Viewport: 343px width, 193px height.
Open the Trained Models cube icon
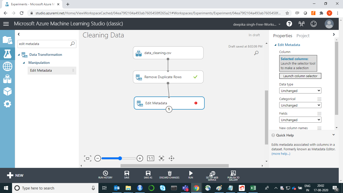coord(7,91)
